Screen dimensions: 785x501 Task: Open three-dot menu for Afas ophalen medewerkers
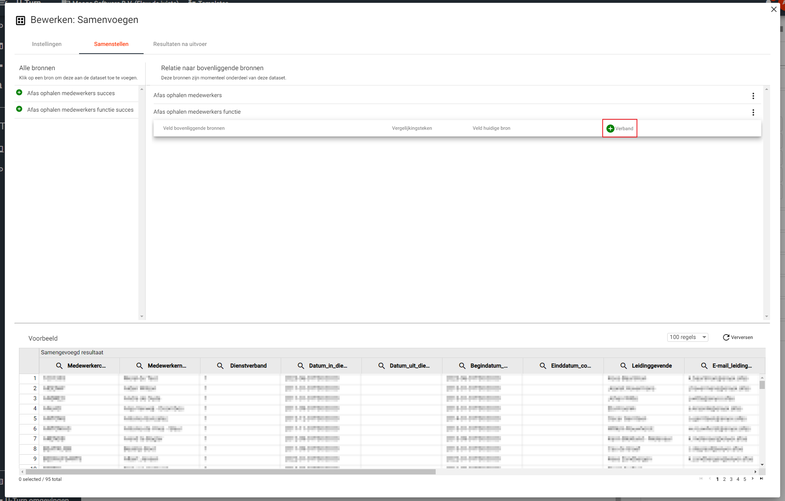tap(753, 96)
